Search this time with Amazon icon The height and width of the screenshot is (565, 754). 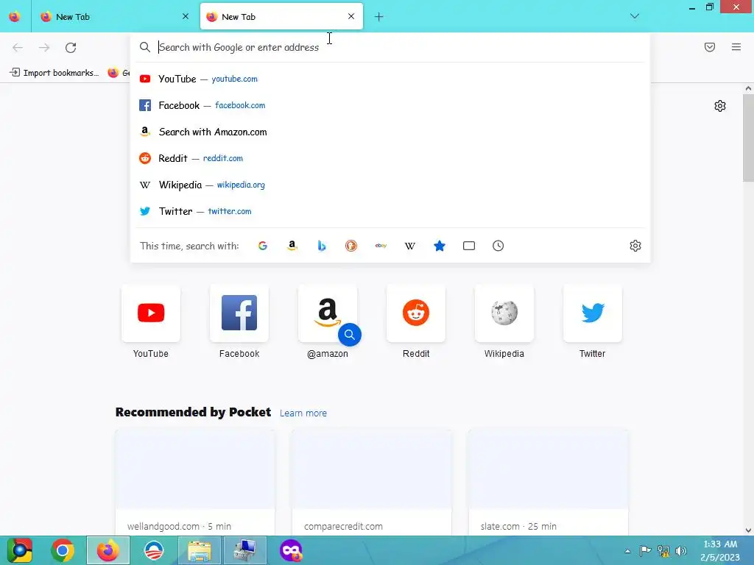292,246
